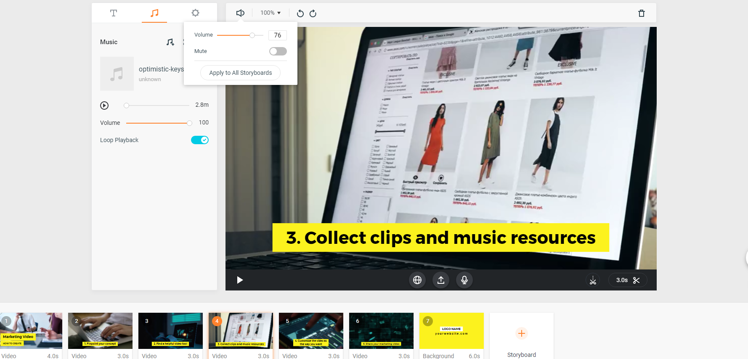Viewport: 748px width, 359px height.
Task: Click the 4.0s duration of storyboard 1
Action: coord(53,356)
